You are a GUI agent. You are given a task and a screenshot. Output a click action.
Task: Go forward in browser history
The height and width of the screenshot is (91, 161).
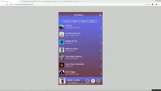pos(5,5)
